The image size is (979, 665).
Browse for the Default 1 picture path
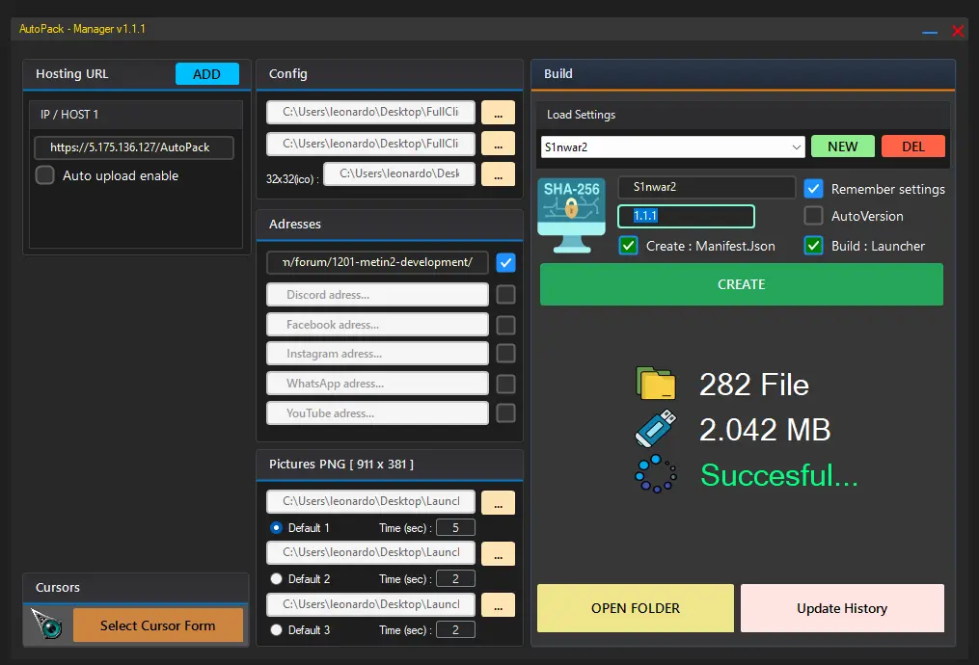click(x=498, y=502)
